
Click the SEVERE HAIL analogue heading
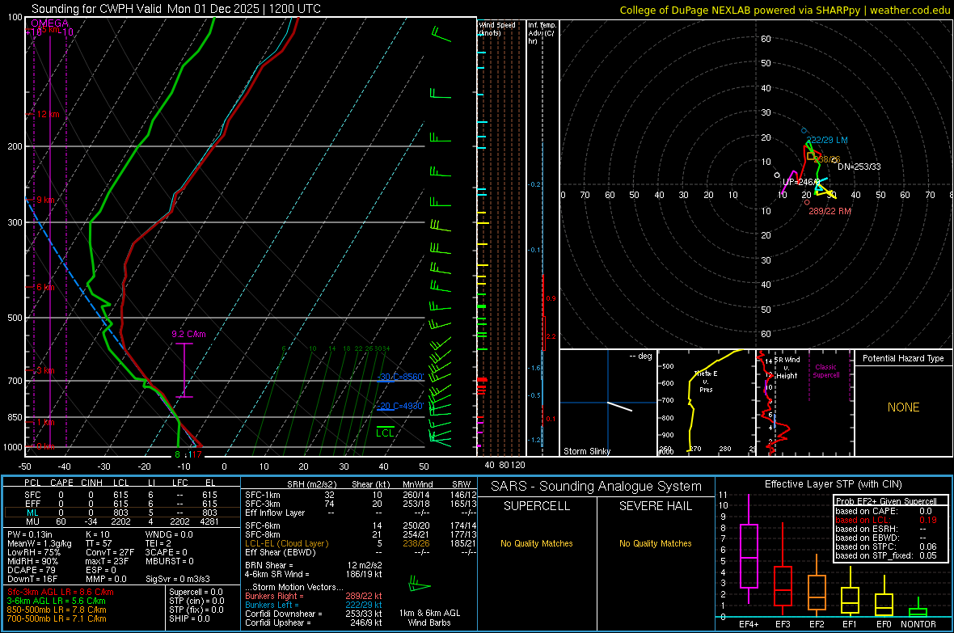pos(656,506)
